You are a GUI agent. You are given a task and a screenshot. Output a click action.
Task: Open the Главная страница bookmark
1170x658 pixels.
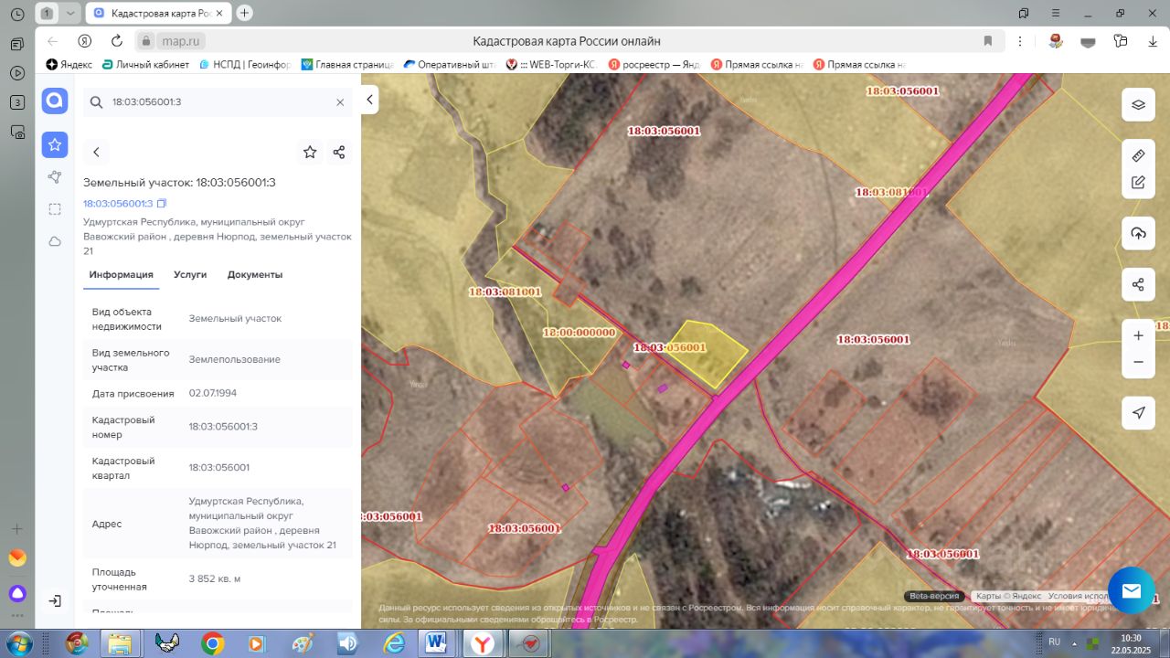[347, 65]
